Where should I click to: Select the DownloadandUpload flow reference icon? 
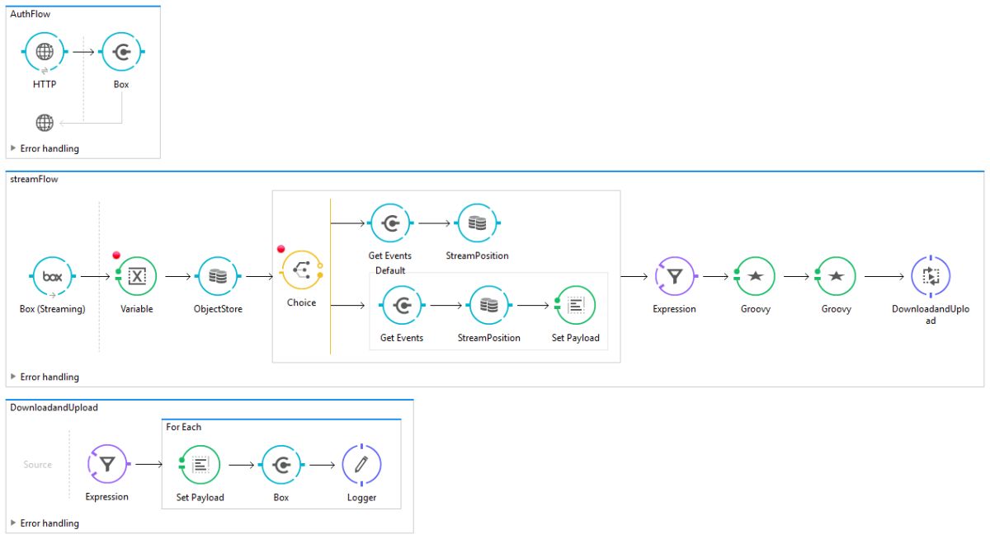click(931, 276)
